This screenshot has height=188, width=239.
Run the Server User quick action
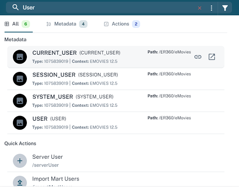coord(116,161)
